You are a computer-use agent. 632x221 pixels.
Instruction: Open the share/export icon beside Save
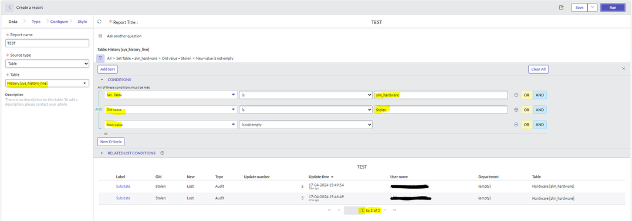561,8
